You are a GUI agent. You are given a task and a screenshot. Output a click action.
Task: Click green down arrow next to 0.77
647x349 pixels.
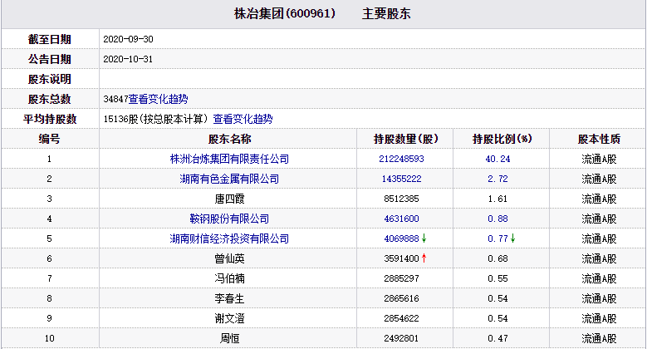point(513,238)
